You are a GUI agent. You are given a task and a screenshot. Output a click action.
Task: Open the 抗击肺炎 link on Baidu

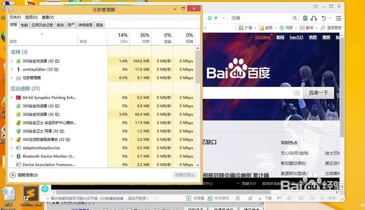pos(263,37)
